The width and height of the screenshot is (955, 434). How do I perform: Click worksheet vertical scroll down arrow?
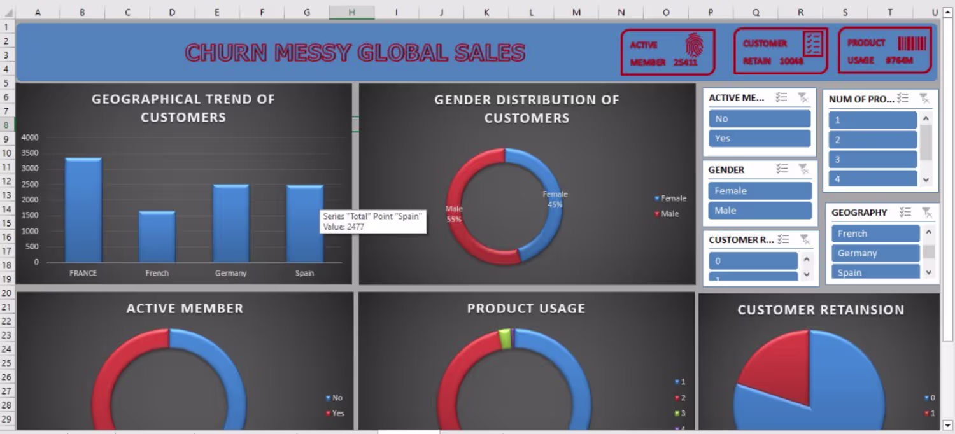pos(949,425)
